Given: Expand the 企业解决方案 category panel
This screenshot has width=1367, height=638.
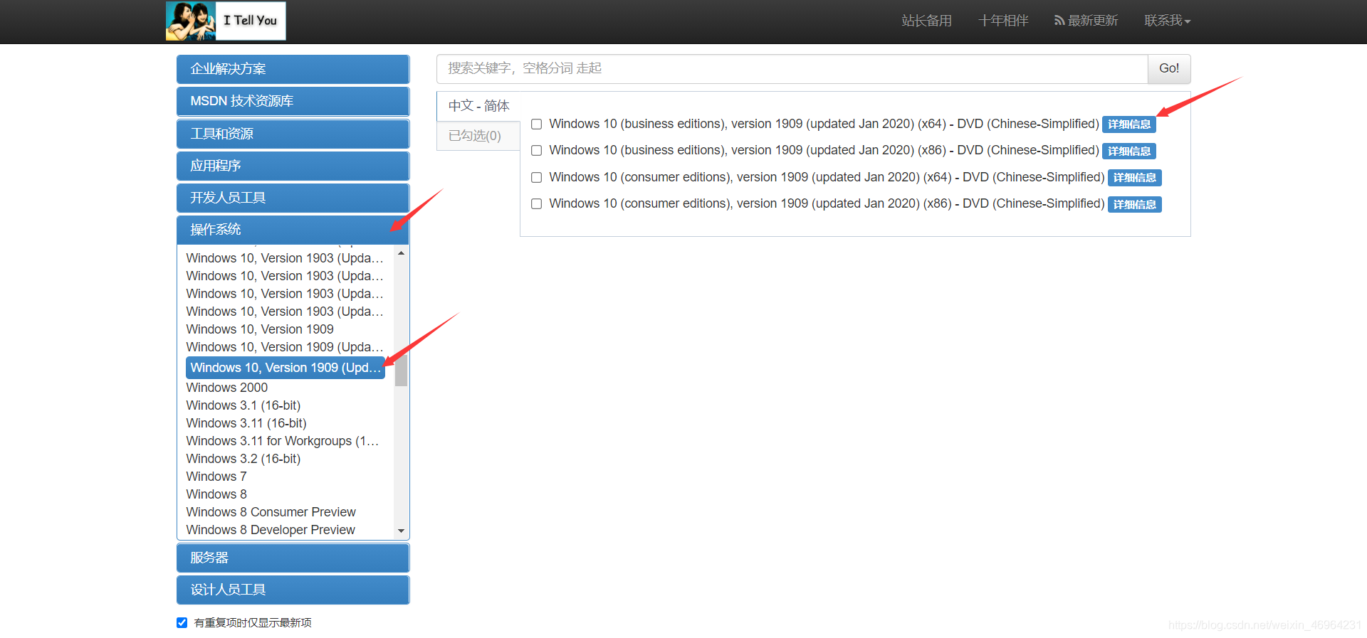Looking at the screenshot, I should coord(293,69).
